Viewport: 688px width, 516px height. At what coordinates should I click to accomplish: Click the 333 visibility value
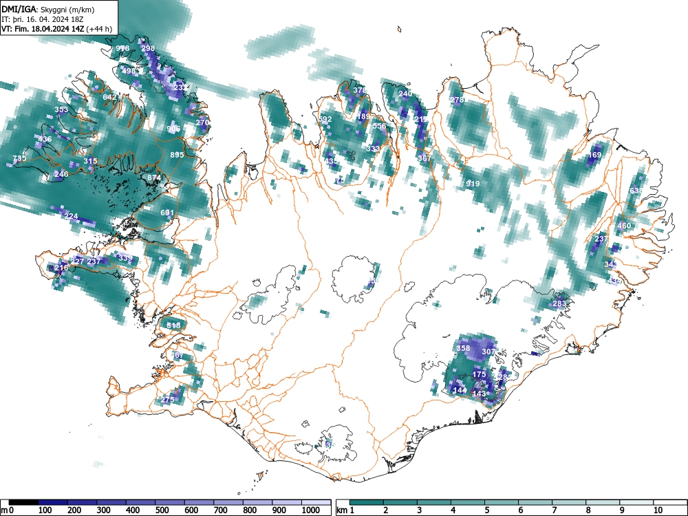click(373, 149)
